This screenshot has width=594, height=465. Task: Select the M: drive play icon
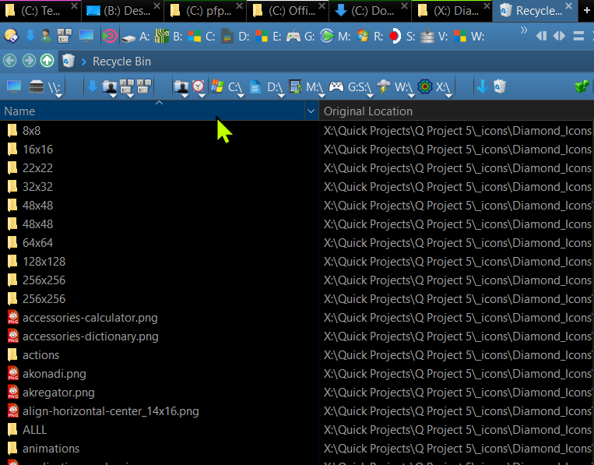click(328, 36)
